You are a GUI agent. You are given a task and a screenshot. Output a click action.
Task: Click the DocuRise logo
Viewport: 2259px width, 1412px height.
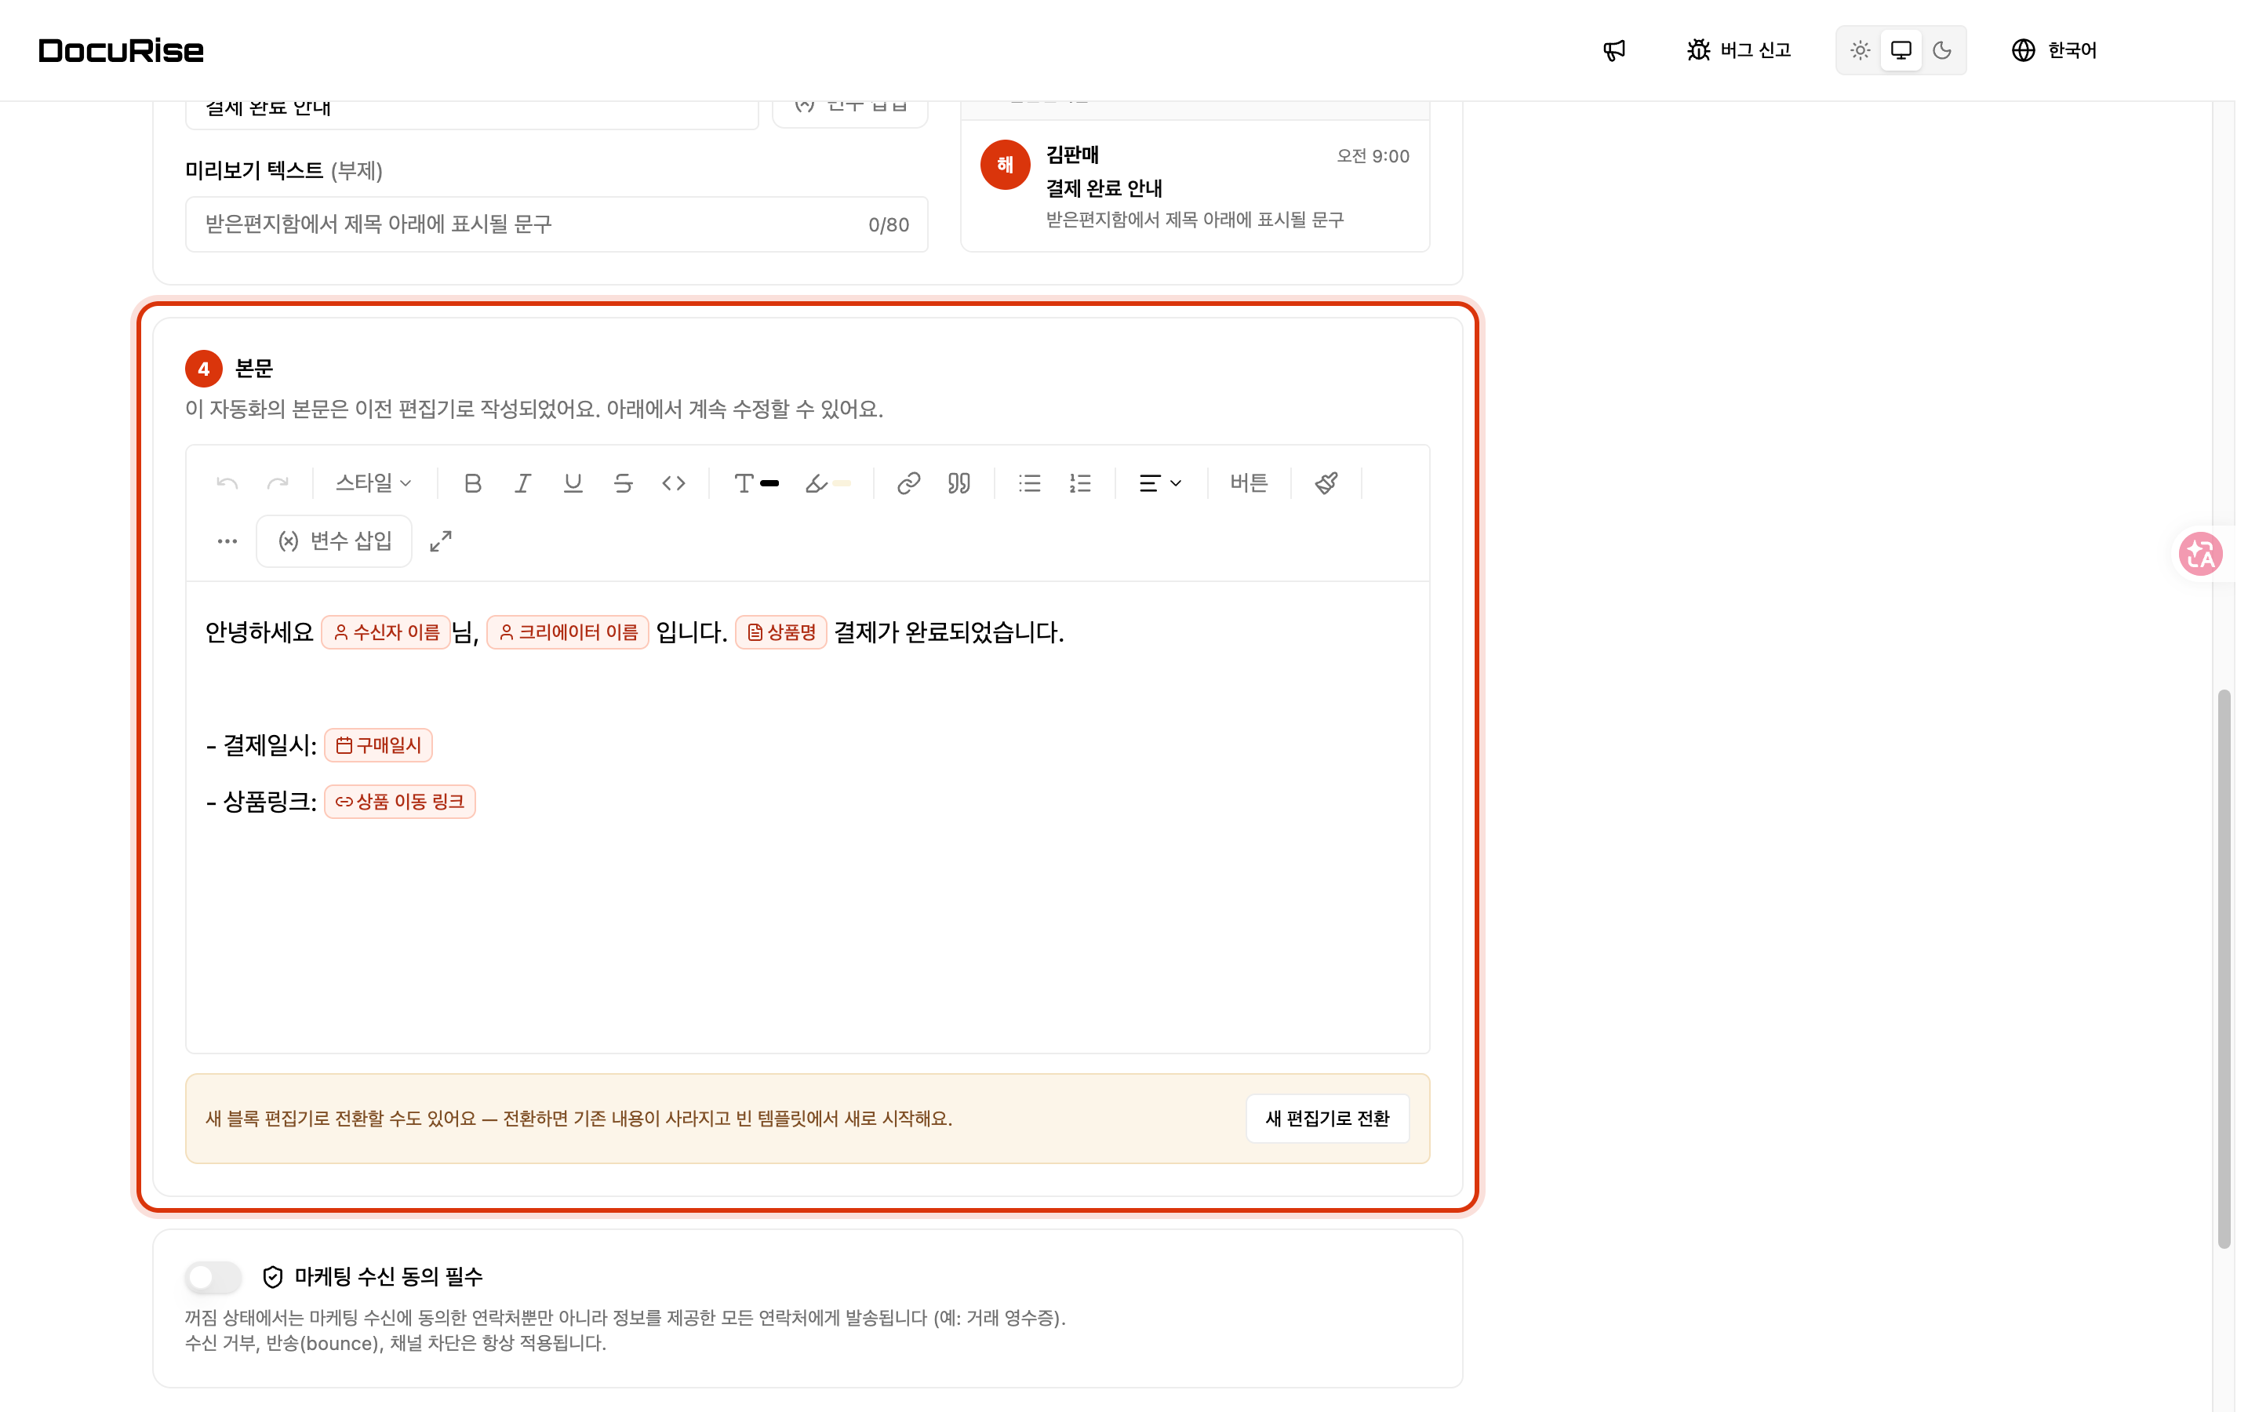click(122, 50)
